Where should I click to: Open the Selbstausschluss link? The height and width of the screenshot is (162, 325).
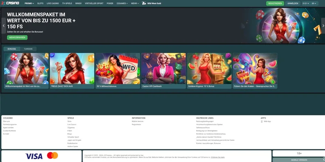click(x=203, y=127)
